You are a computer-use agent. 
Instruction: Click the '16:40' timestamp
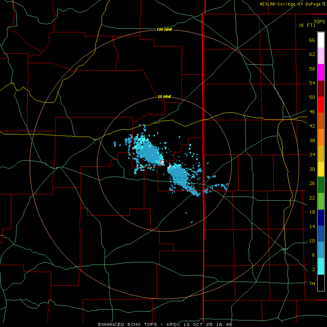(225, 324)
